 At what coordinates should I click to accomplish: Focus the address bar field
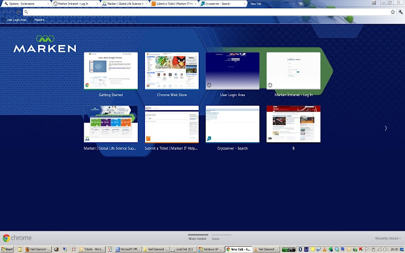pos(209,12)
